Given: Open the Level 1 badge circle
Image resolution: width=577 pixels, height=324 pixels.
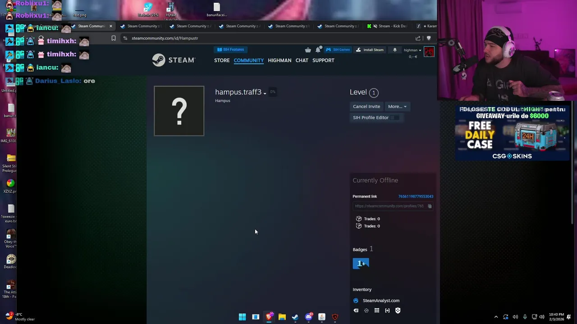Looking at the screenshot, I should [373, 93].
